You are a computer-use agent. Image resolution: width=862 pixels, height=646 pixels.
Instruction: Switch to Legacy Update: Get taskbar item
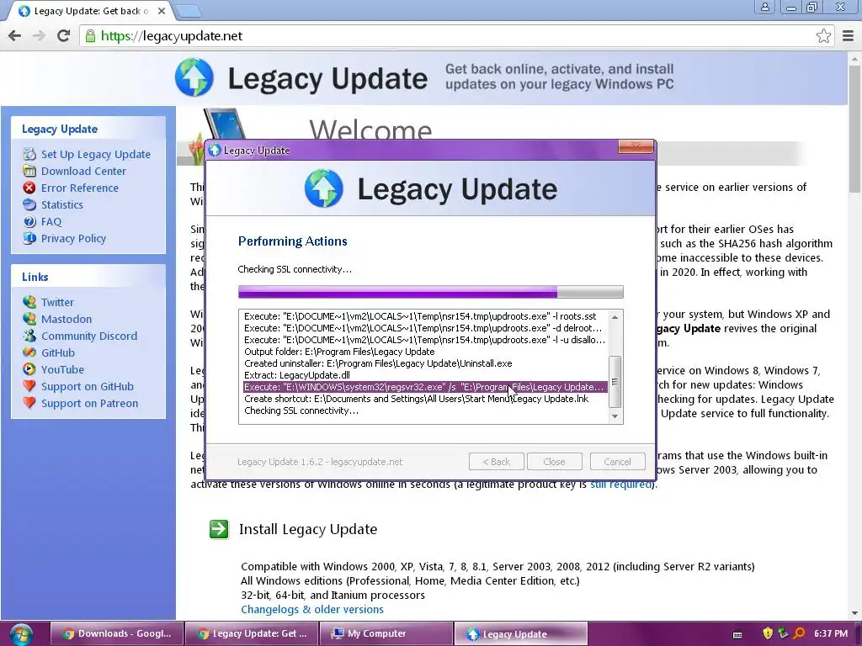pyautogui.click(x=252, y=634)
